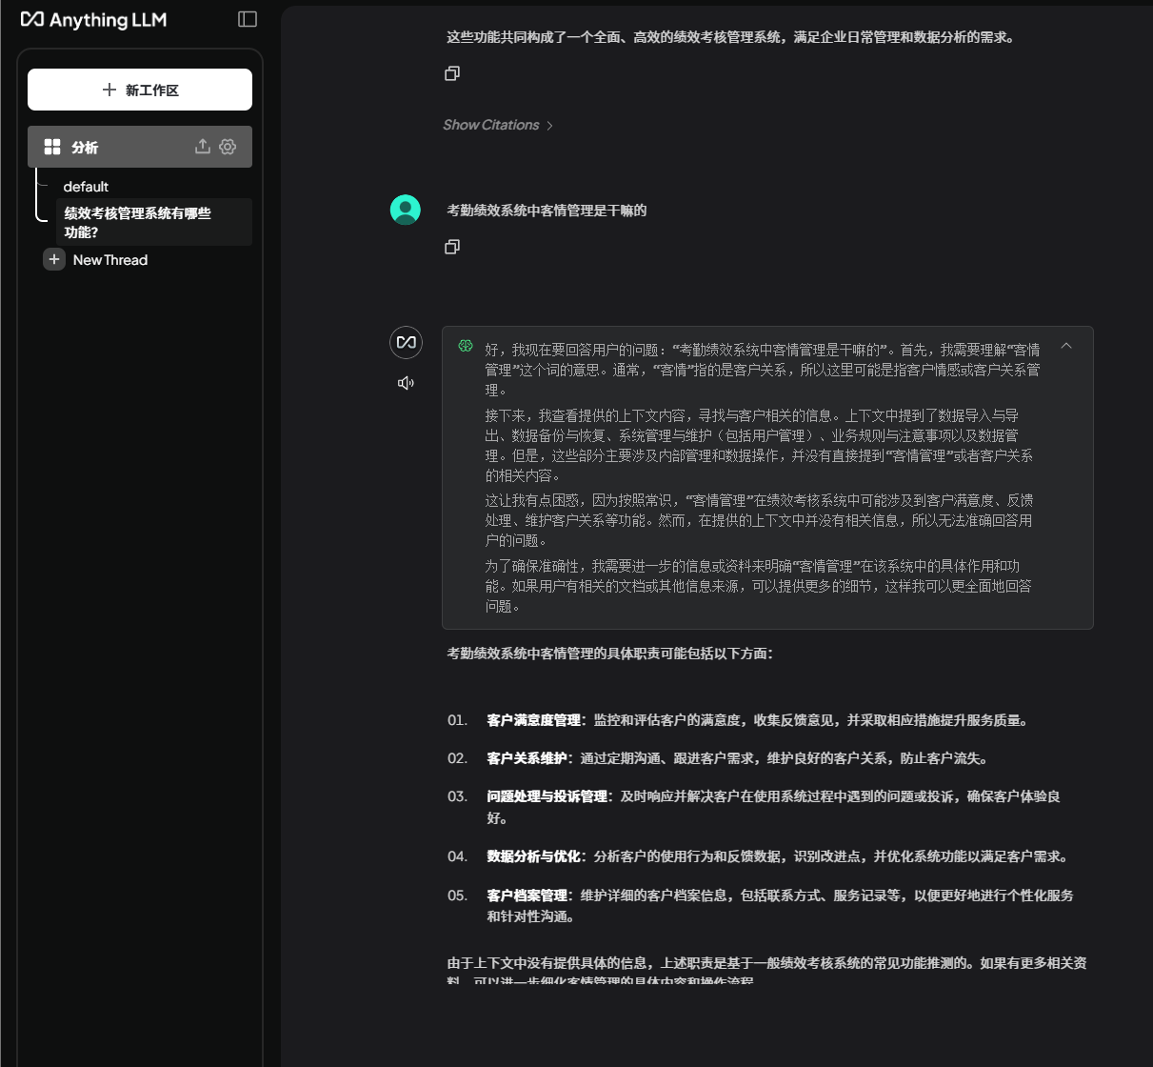Viewport: 1153px width, 1067px height.
Task: Copy the first assistant response
Action: pos(452,73)
